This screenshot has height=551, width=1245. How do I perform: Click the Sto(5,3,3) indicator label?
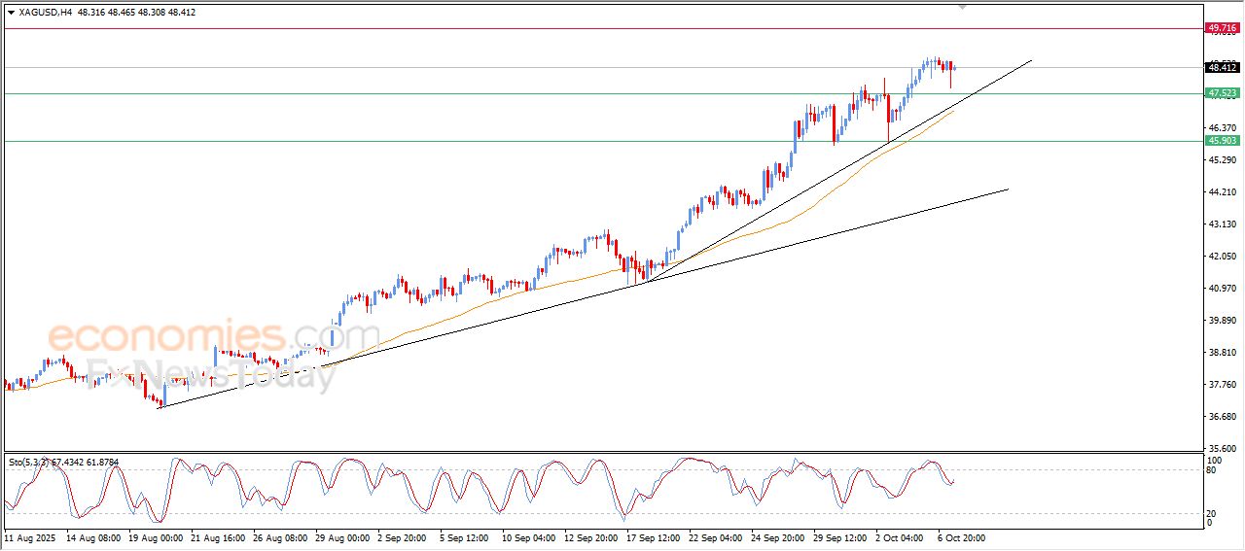(28, 462)
